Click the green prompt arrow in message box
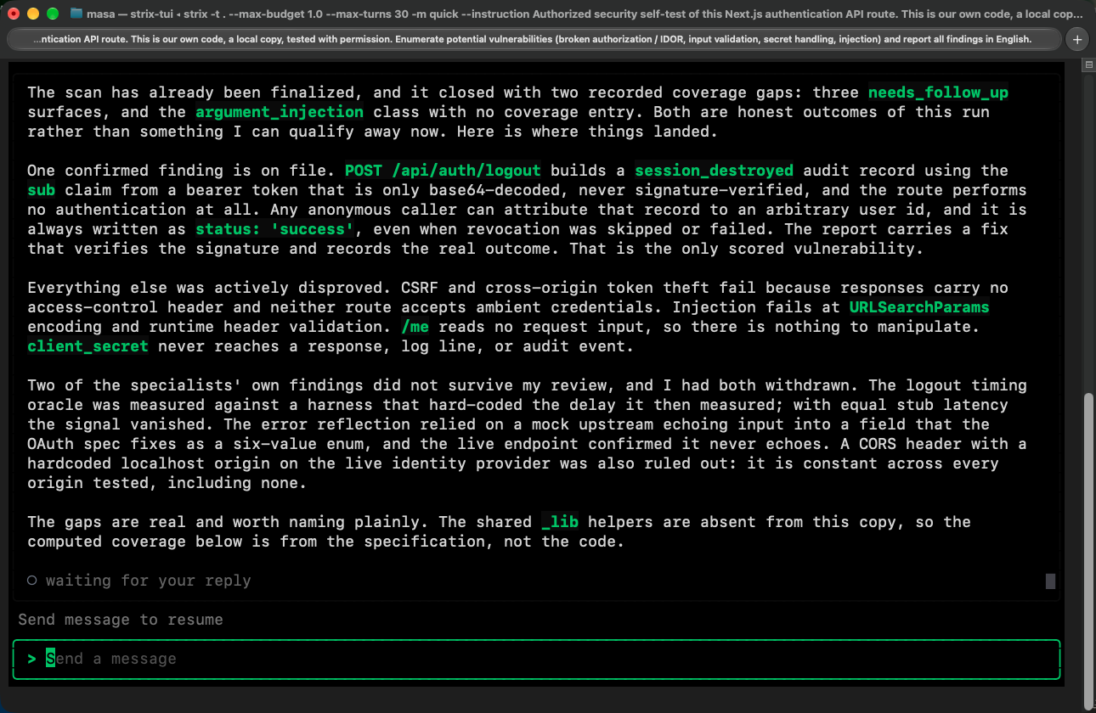The height and width of the screenshot is (713, 1096). 31,659
